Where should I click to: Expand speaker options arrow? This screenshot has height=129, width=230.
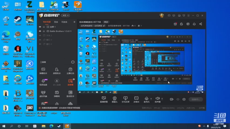[162, 99]
